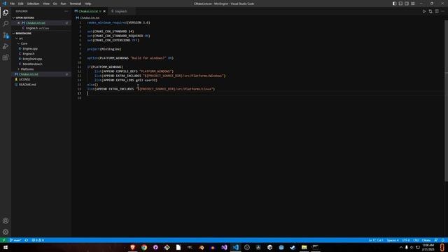
Task: Open Steam from taskbar
Action: [x=293, y=247]
